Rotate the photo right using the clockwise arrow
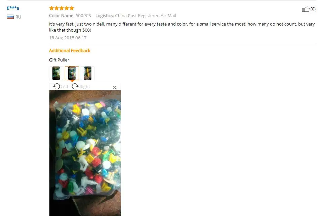 (75, 86)
